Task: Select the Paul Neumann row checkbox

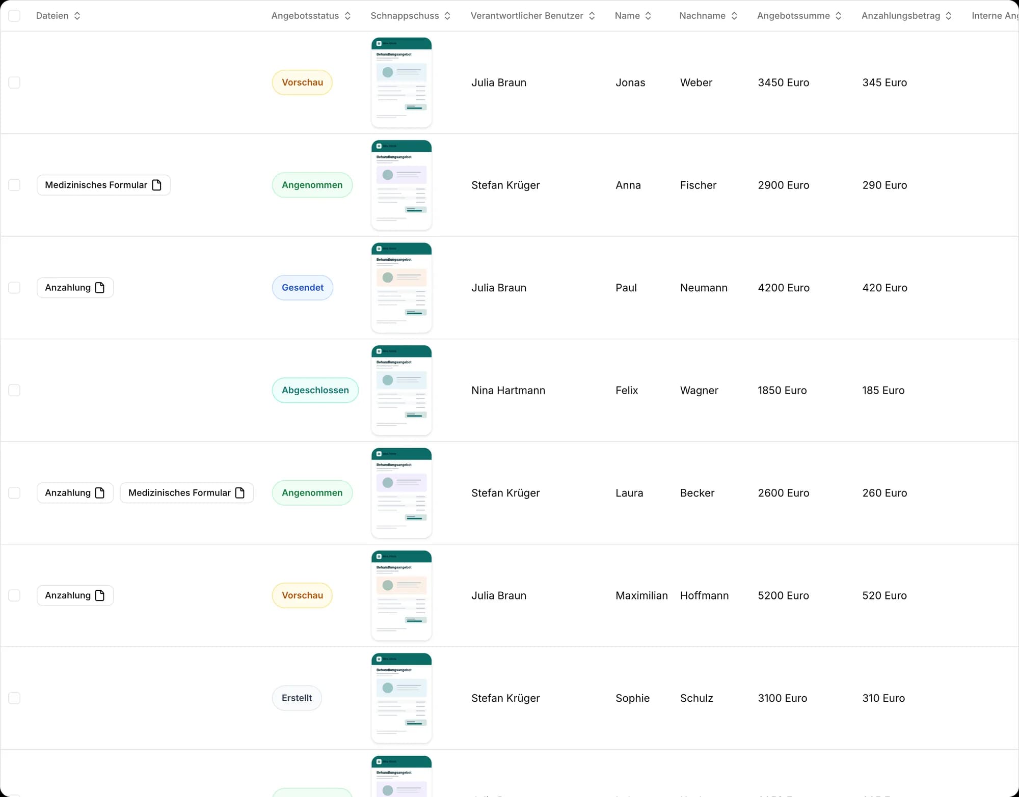Action: point(14,288)
